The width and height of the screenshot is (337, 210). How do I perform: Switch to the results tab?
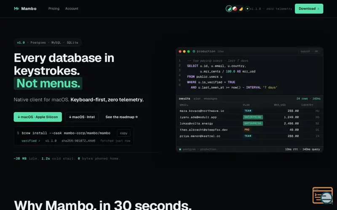(x=185, y=99)
